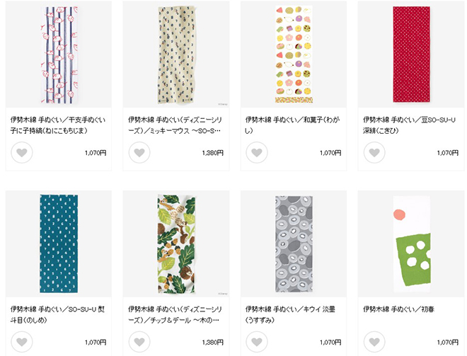Screen dimensions: 467x356
Task: View the Chip & Dale leaves thumbnail
Action: click(176, 243)
